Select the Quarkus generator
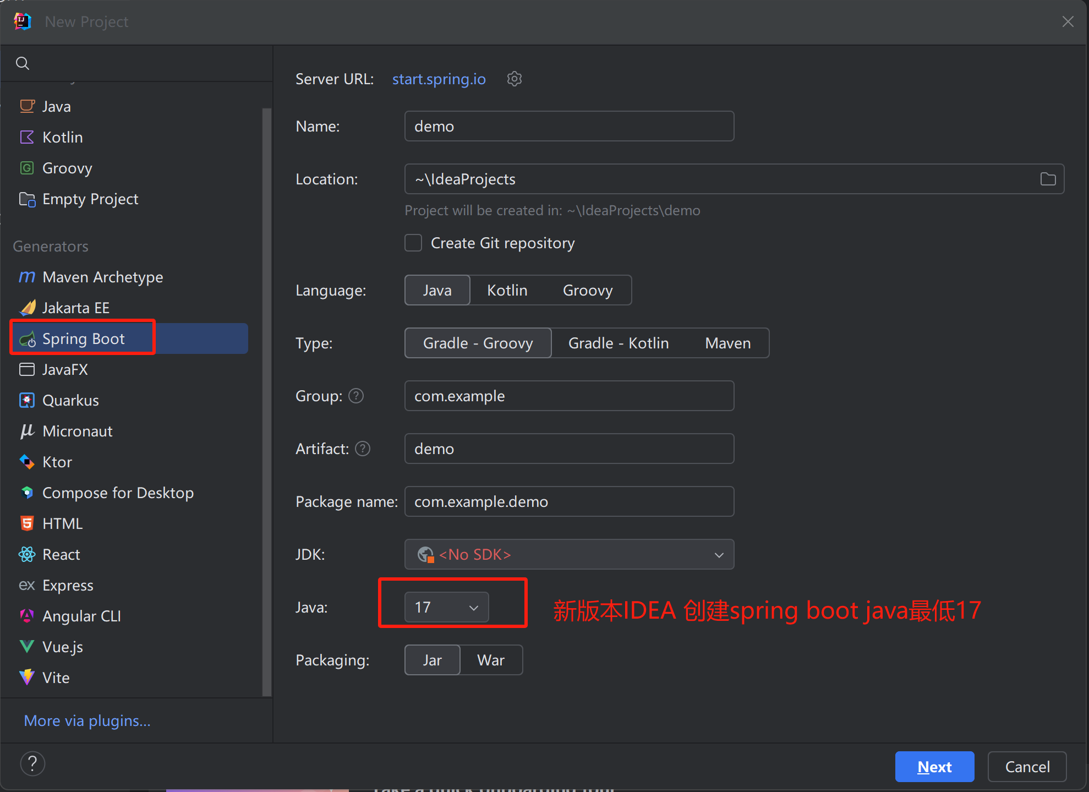 pos(70,401)
